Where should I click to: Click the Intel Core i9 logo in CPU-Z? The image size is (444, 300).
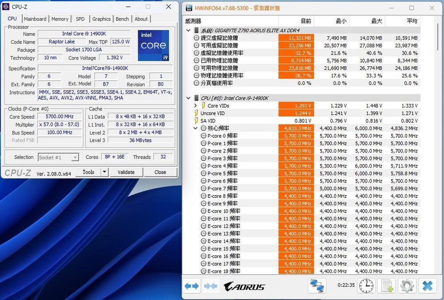[153, 44]
